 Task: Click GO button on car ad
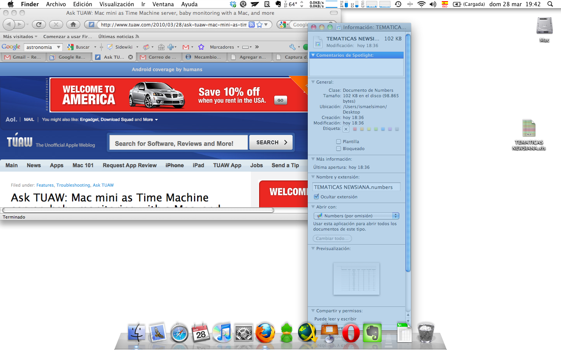[x=280, y=100]
